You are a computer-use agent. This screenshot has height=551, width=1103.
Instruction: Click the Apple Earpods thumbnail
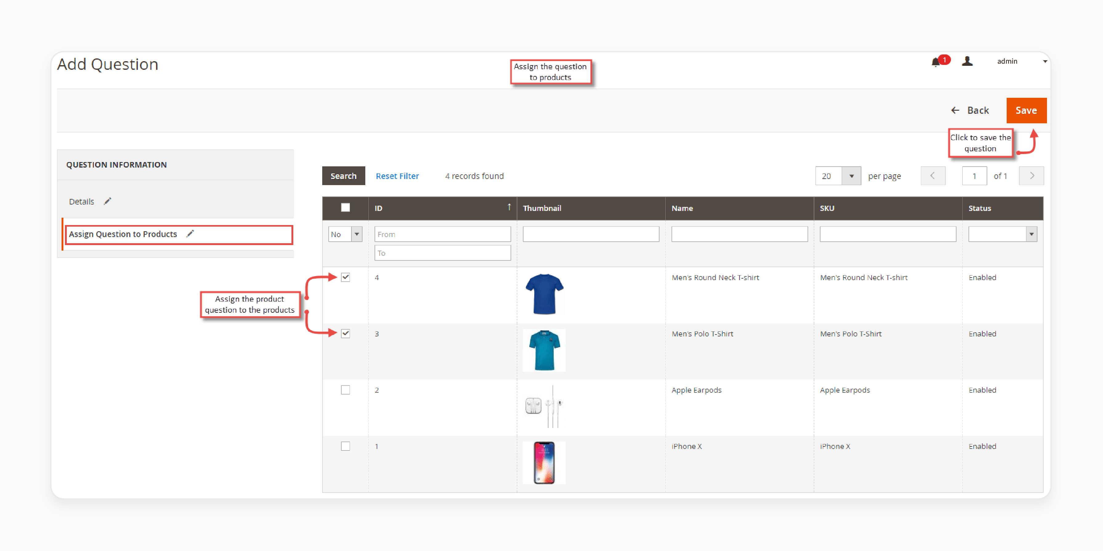coord(544,406)
